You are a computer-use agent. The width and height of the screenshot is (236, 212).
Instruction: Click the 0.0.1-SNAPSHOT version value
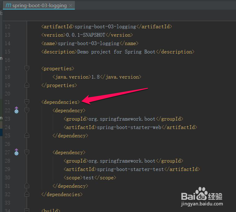click(86, 35)
